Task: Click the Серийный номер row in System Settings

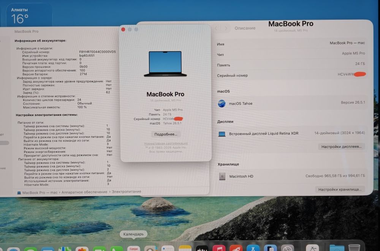Action: click(x=291, y=75)
